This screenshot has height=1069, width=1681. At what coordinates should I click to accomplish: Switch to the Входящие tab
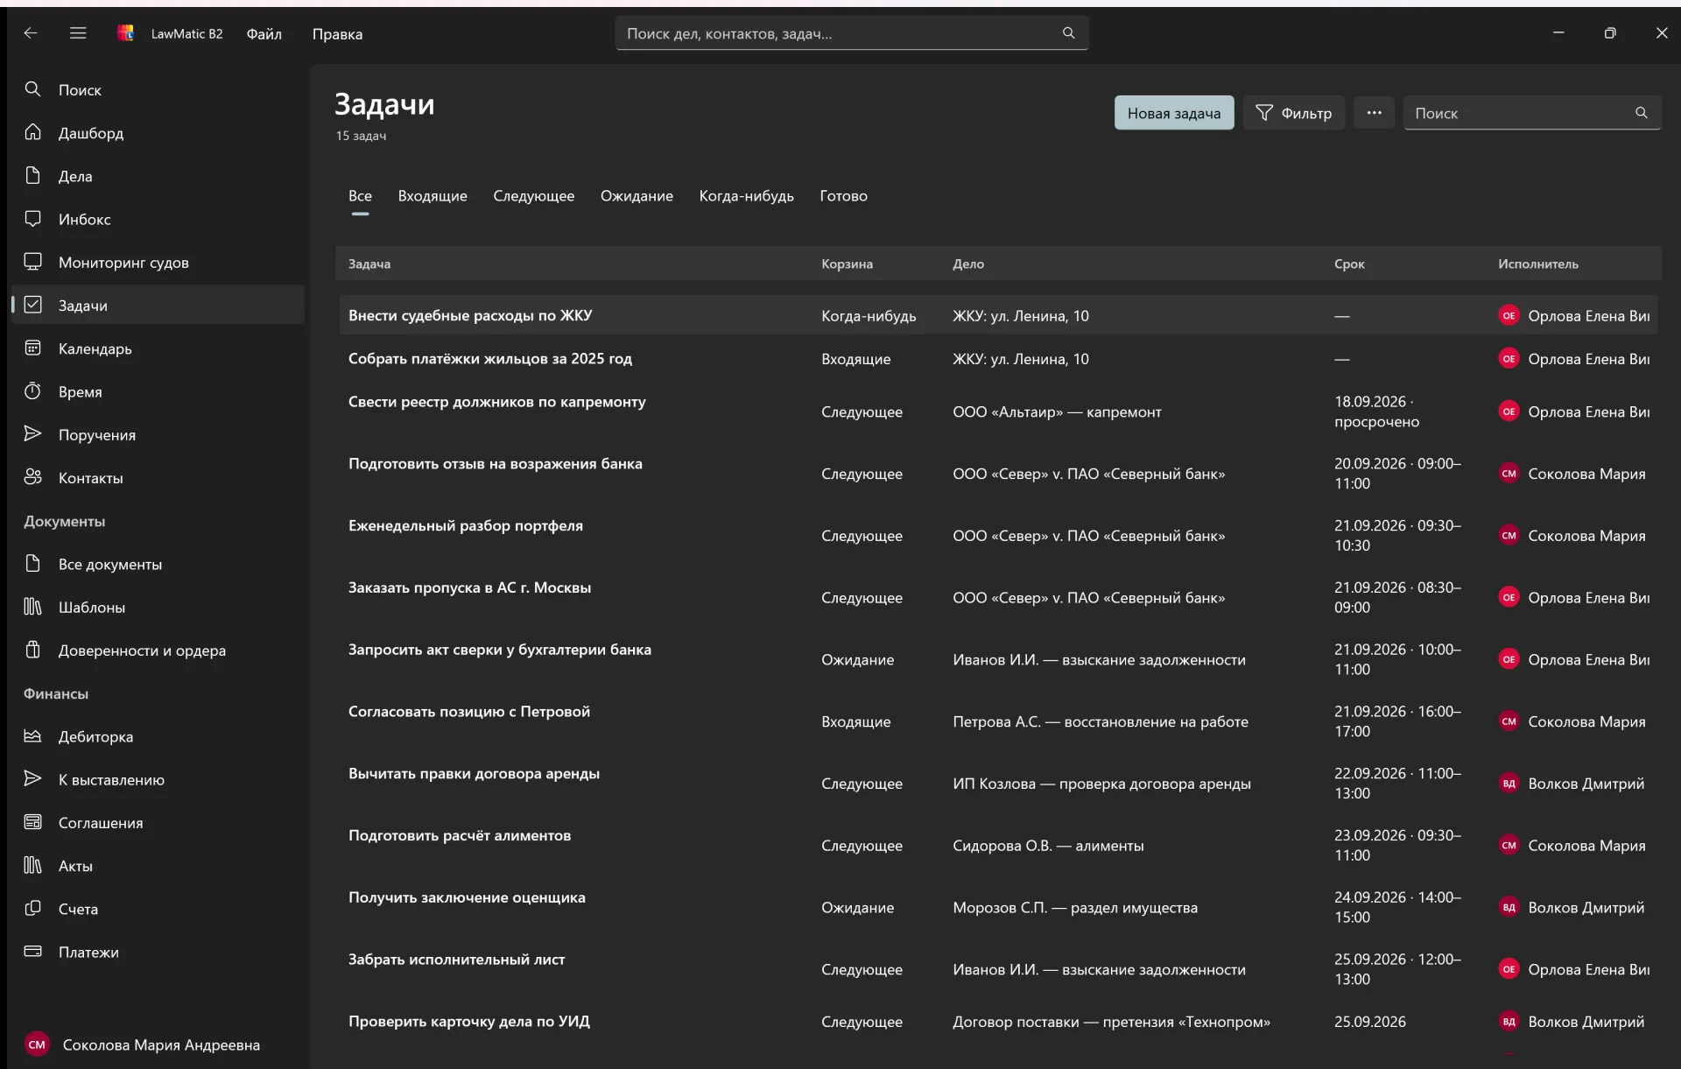[x=433, y=196]
